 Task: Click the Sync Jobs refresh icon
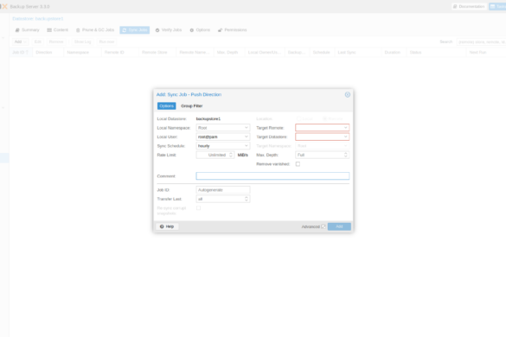[x=125, y=30]
